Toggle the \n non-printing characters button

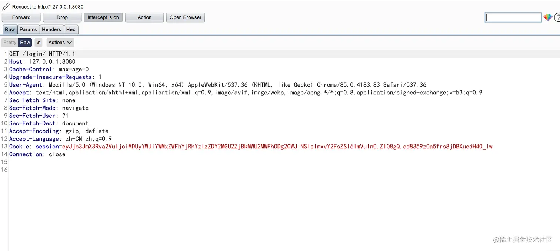click(x=39, y=42)
